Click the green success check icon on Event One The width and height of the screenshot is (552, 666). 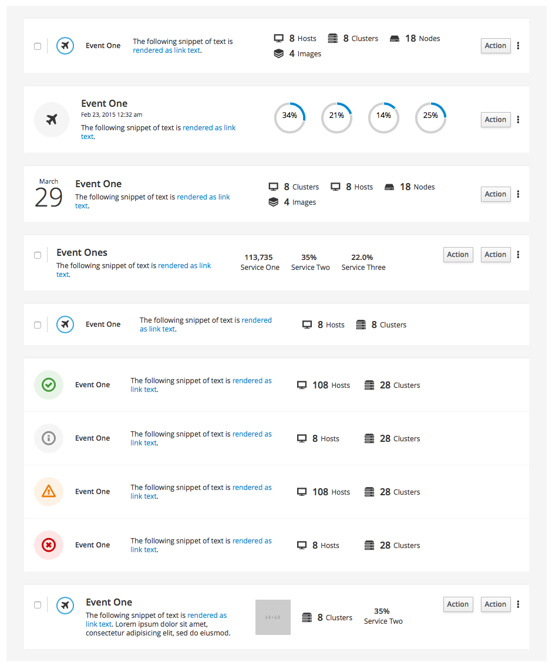(x=49, y=384)
